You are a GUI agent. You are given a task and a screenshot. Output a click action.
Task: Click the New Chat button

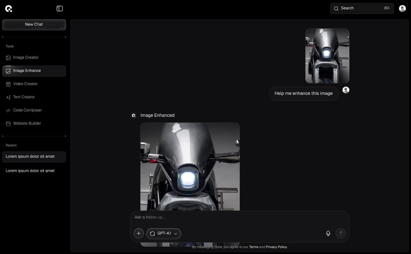click(x=34, y=25)
